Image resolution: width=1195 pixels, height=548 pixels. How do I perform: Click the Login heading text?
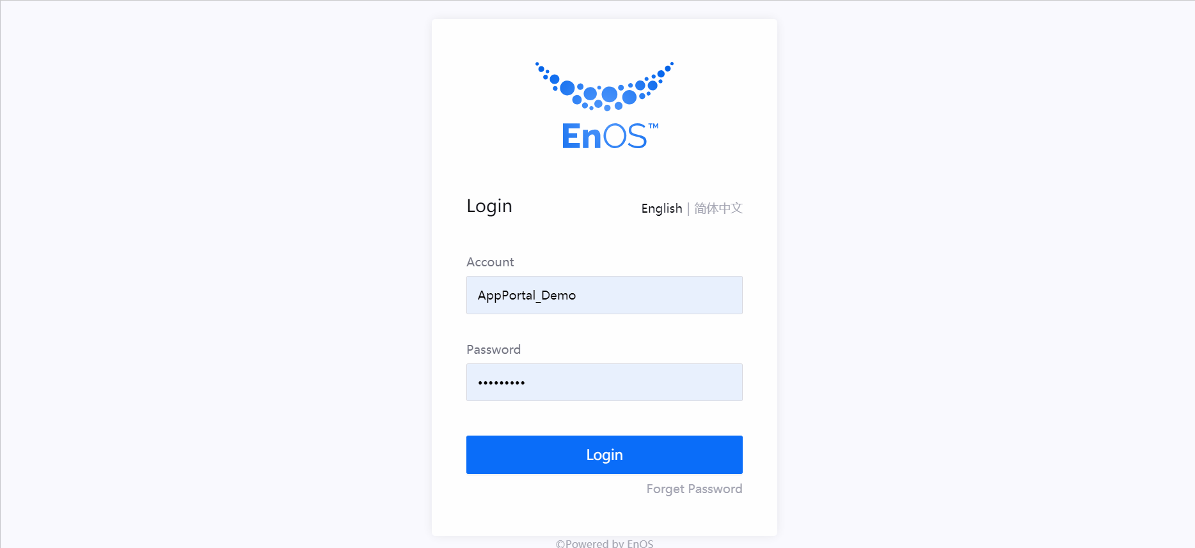(489, 206)
